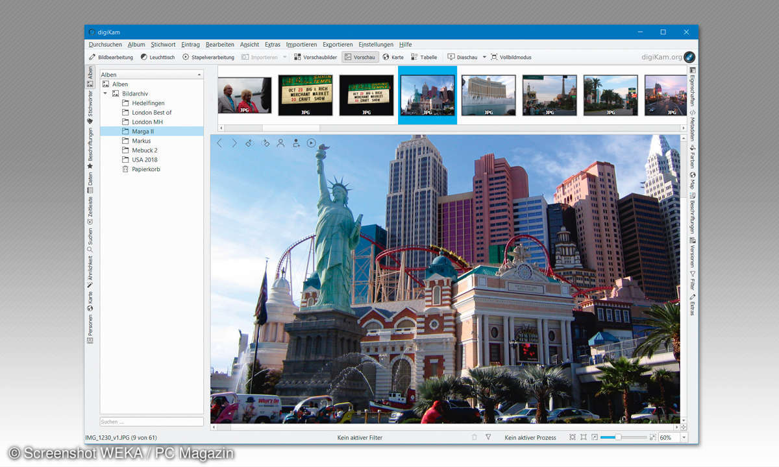Viewport: 779px width, 467px height.
Task: Start the Diaschau slideshow
Action: click(462, 57)
